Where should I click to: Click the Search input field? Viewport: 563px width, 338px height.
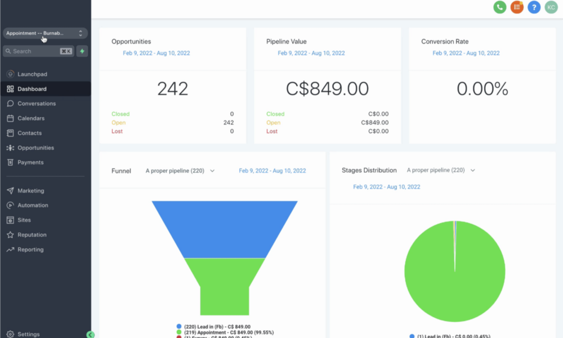[x=38, y=51]
